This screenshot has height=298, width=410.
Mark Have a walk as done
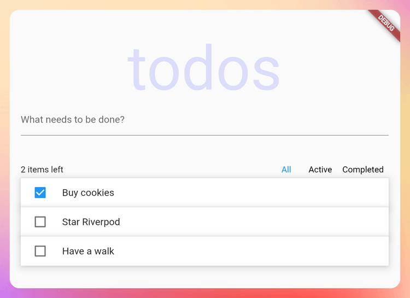(40, 251)
